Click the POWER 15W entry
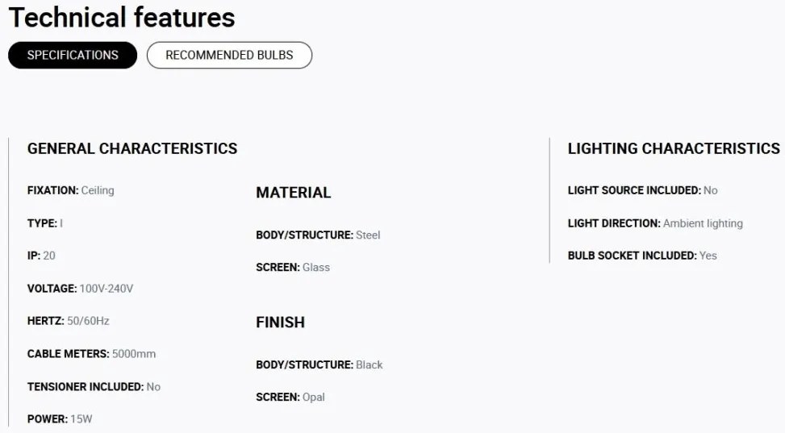Screen dimensions: 785x433 coord(60,419)
